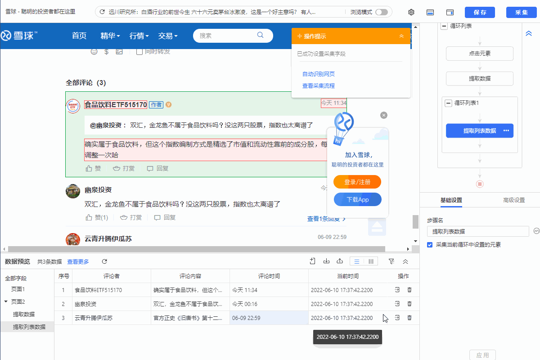
Task: Click the move icon for row 1
Action: 397,290
